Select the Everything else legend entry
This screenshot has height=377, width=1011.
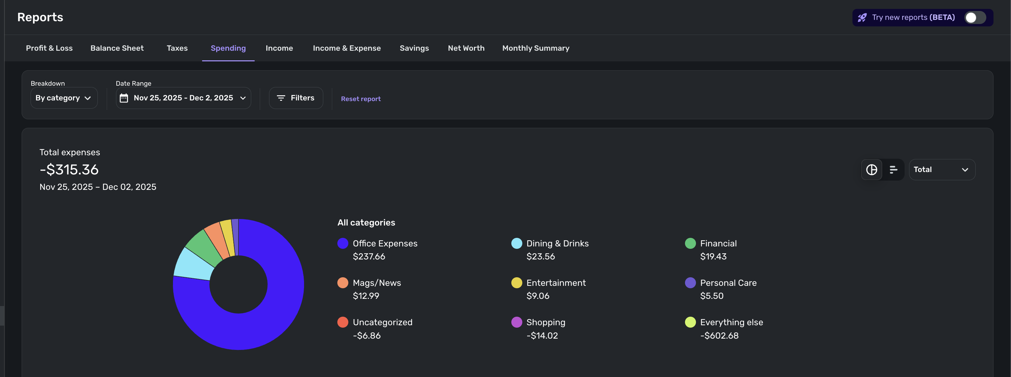(x=731, y=323)
